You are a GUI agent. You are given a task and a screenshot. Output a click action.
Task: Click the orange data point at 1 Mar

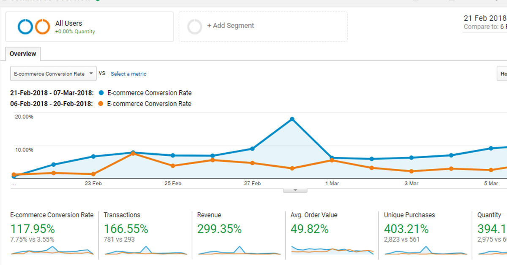332,160
